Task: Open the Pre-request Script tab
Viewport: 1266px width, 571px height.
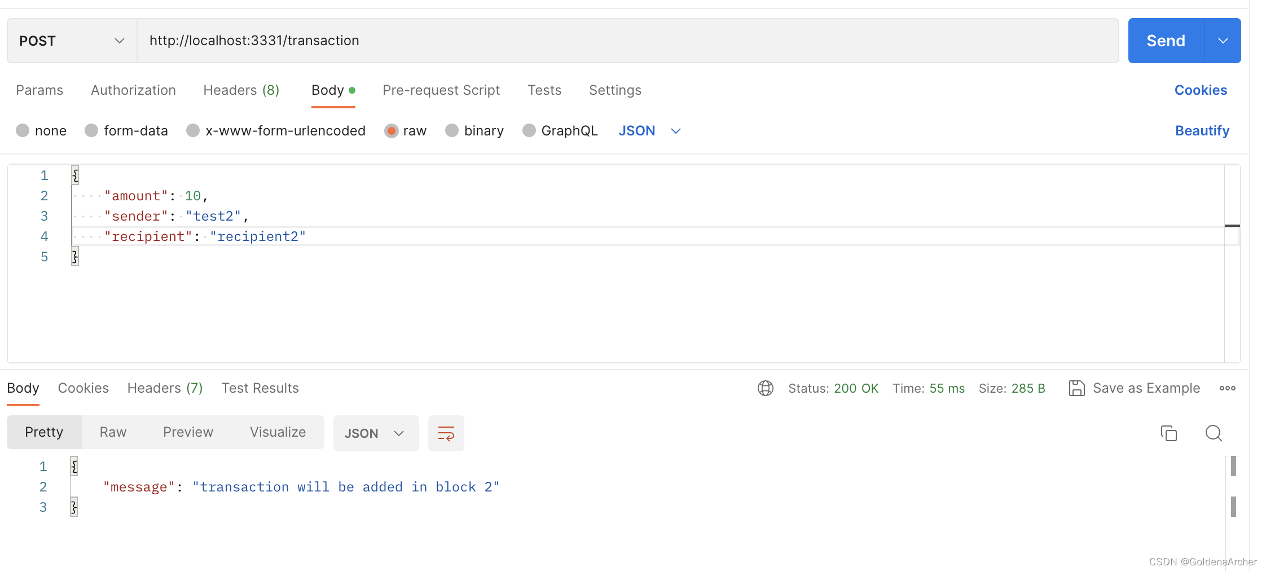Action: (x=441, y=90)
